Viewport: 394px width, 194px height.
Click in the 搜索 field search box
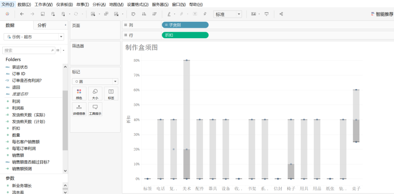(28, 50)
